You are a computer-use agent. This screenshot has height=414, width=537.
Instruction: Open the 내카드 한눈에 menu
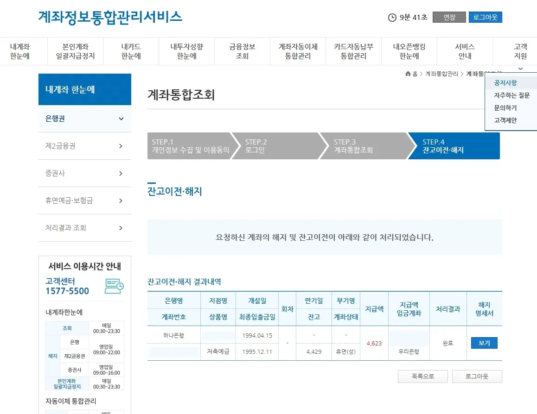tap(131, 51)
